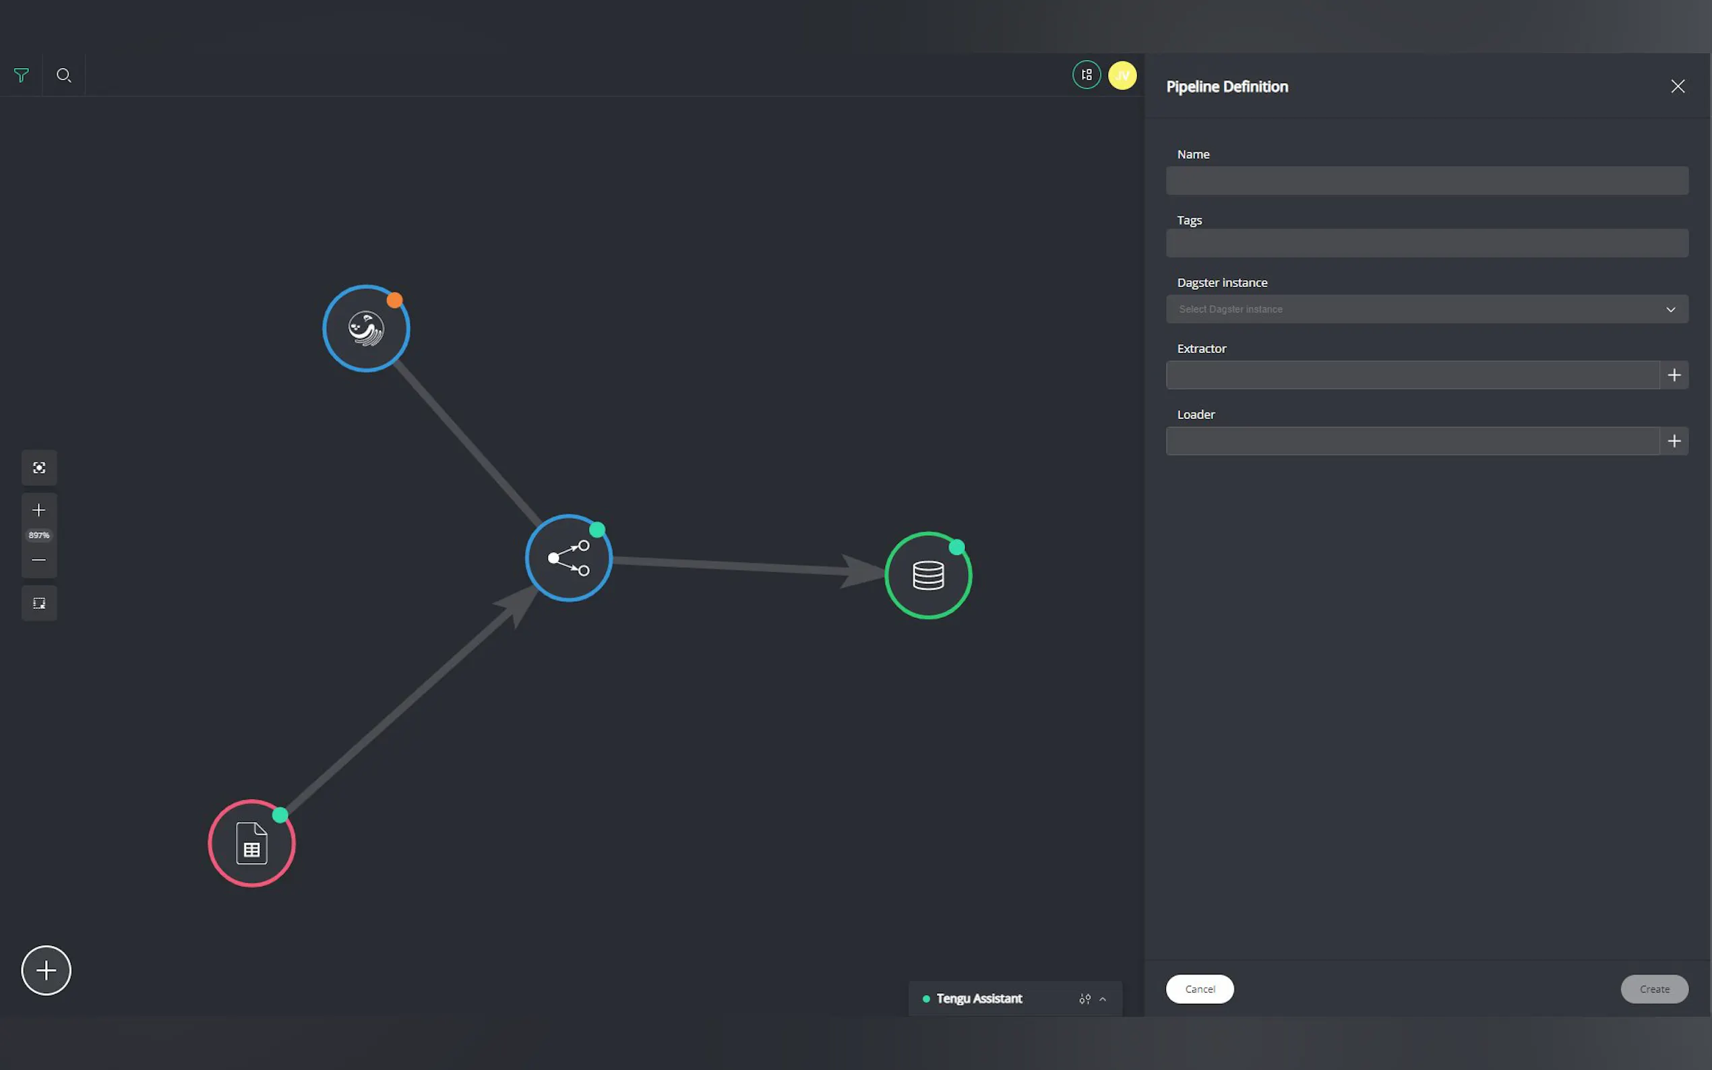Activate the rectangle selection tool icon
The image size is (1712, 1070).
[39, 604]
